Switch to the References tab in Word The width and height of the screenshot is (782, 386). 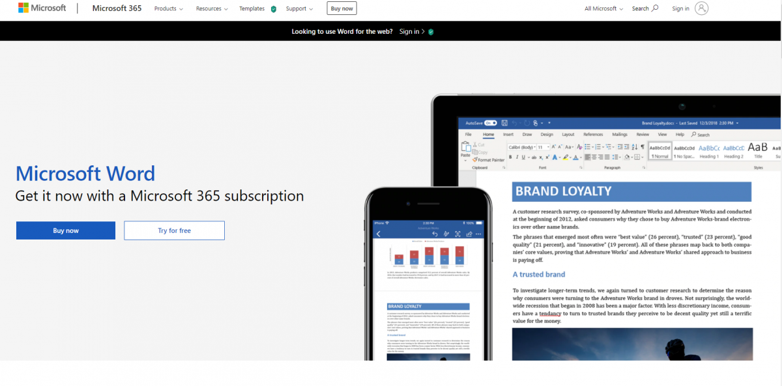(x=593, y=134)
